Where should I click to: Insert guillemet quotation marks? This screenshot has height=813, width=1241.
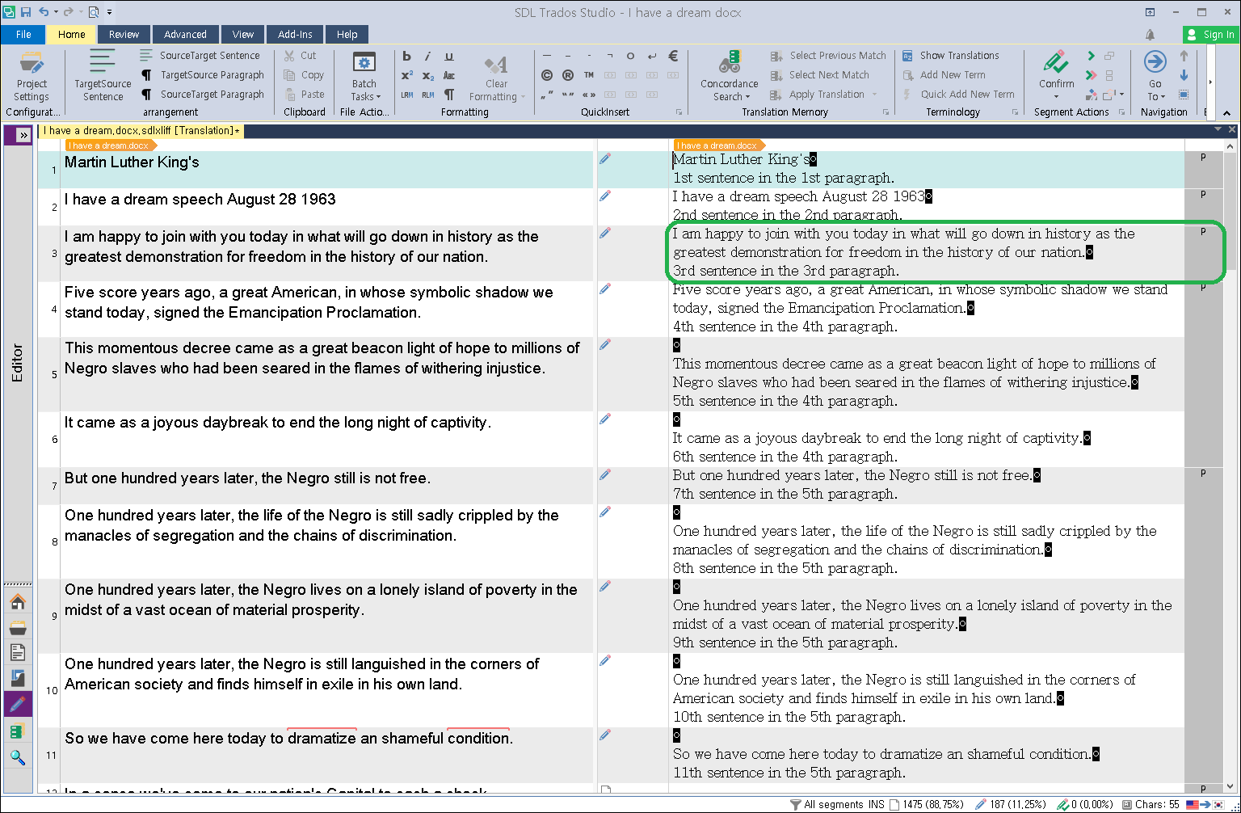[x=589, y=95]
